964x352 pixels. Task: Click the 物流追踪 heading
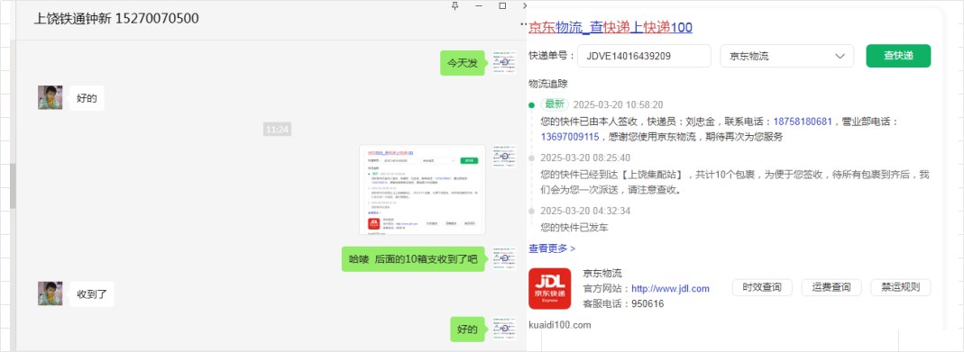point(547,84)
